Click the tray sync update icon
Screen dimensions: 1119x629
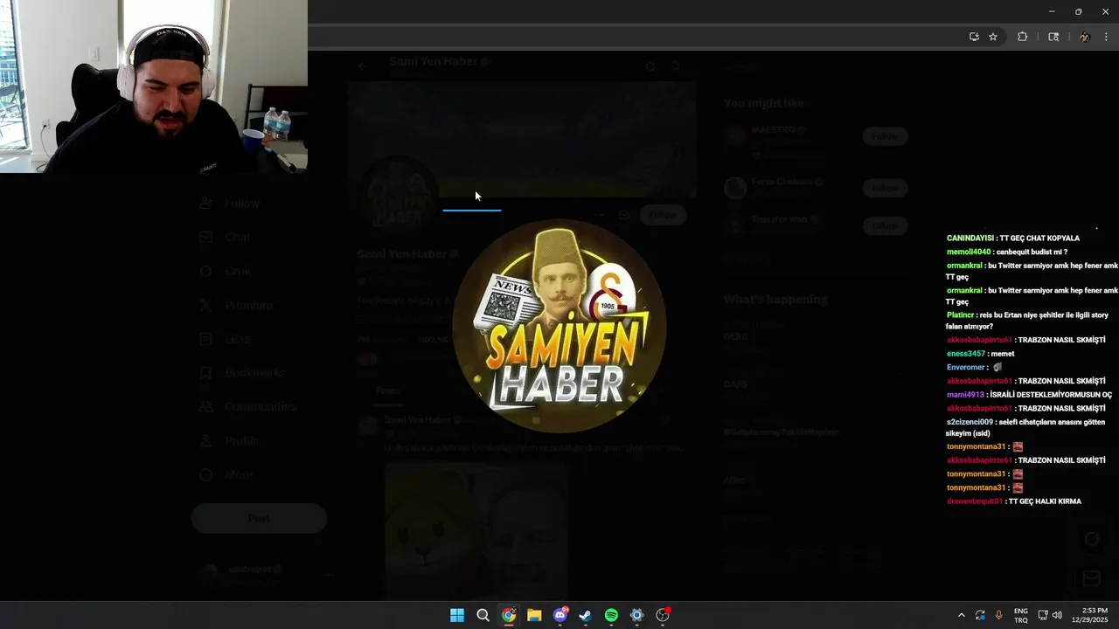(x=980, y=615)
